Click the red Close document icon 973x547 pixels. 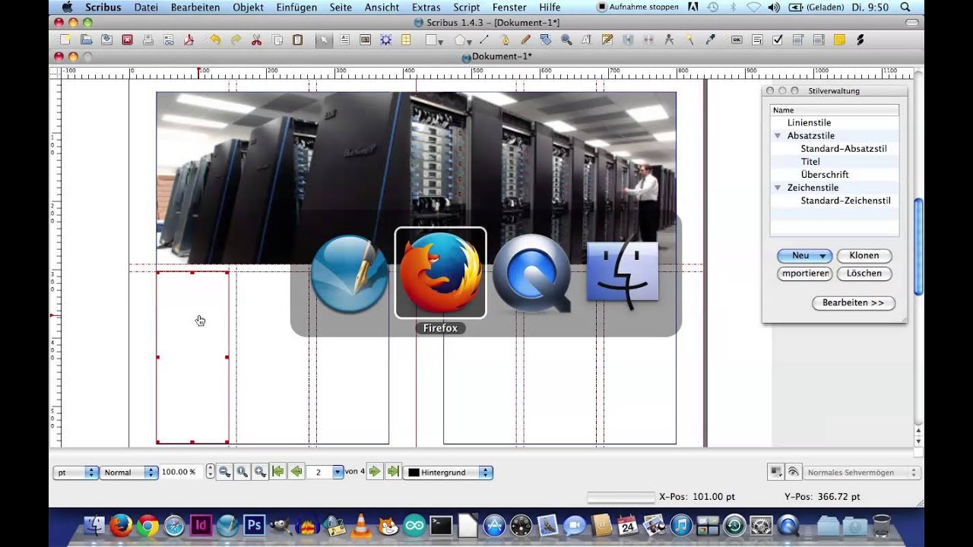pyautogui.click(x=127, y=40)
